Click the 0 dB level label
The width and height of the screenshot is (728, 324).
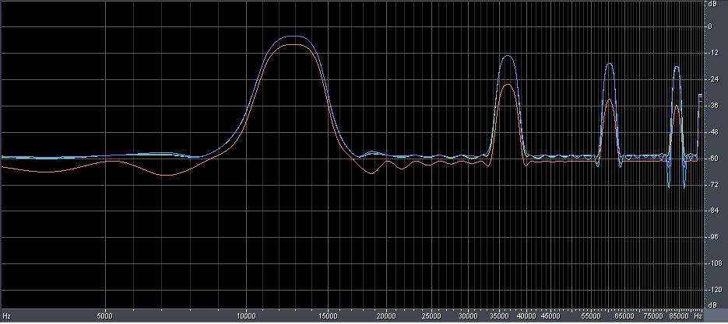coord(710,27)
